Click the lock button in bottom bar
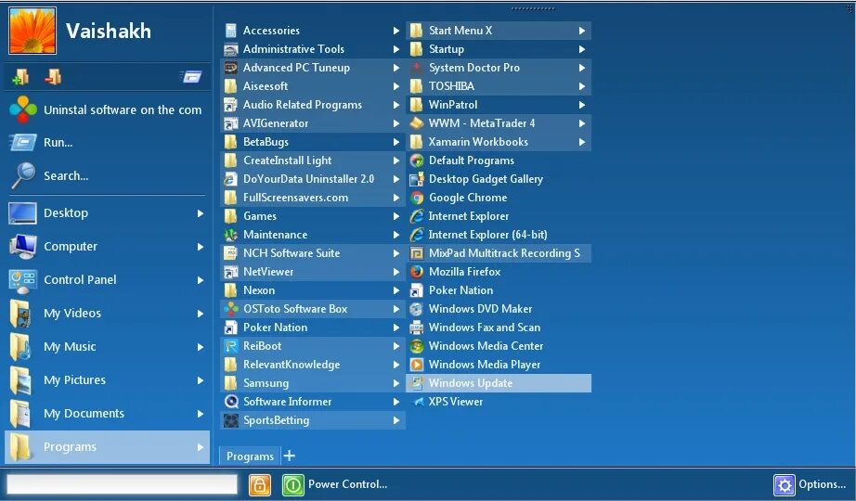Viewport: 856px width, 501px height. [260, 484]
